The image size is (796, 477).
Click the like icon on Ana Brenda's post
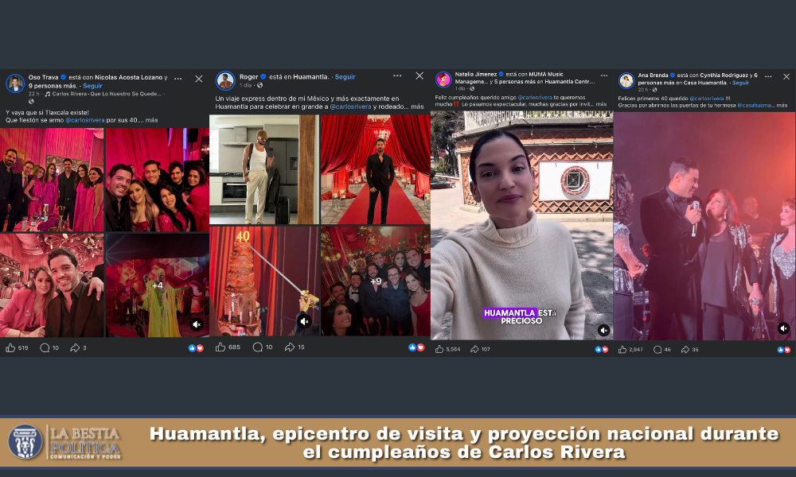[x=622, y=349]
